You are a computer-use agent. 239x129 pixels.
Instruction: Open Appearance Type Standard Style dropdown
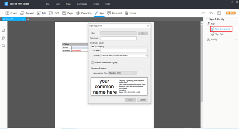click(x=122, y=73)
